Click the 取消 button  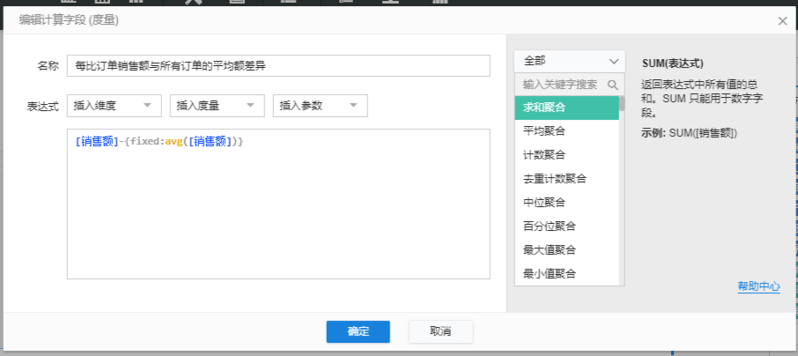tap(440, 331)
